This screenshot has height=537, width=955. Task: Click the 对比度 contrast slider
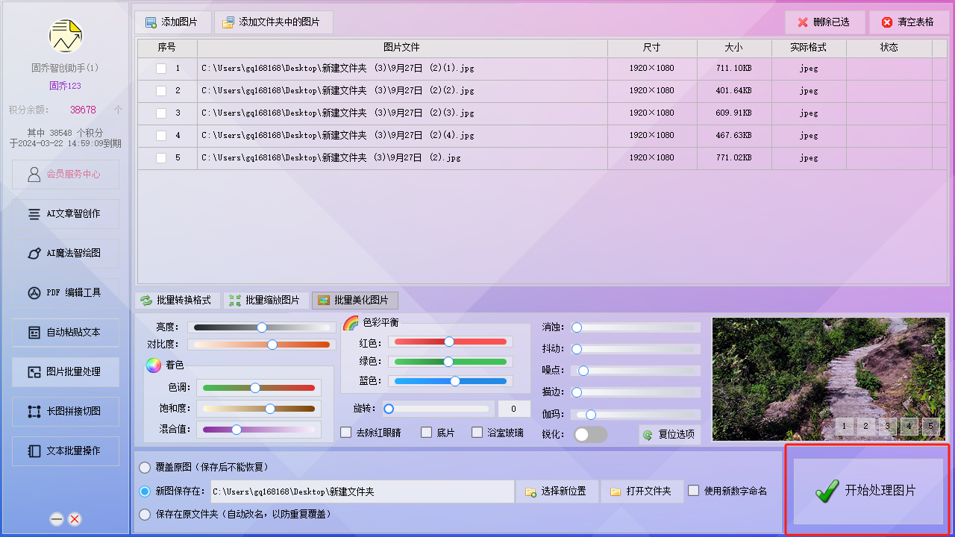point(262,345)
